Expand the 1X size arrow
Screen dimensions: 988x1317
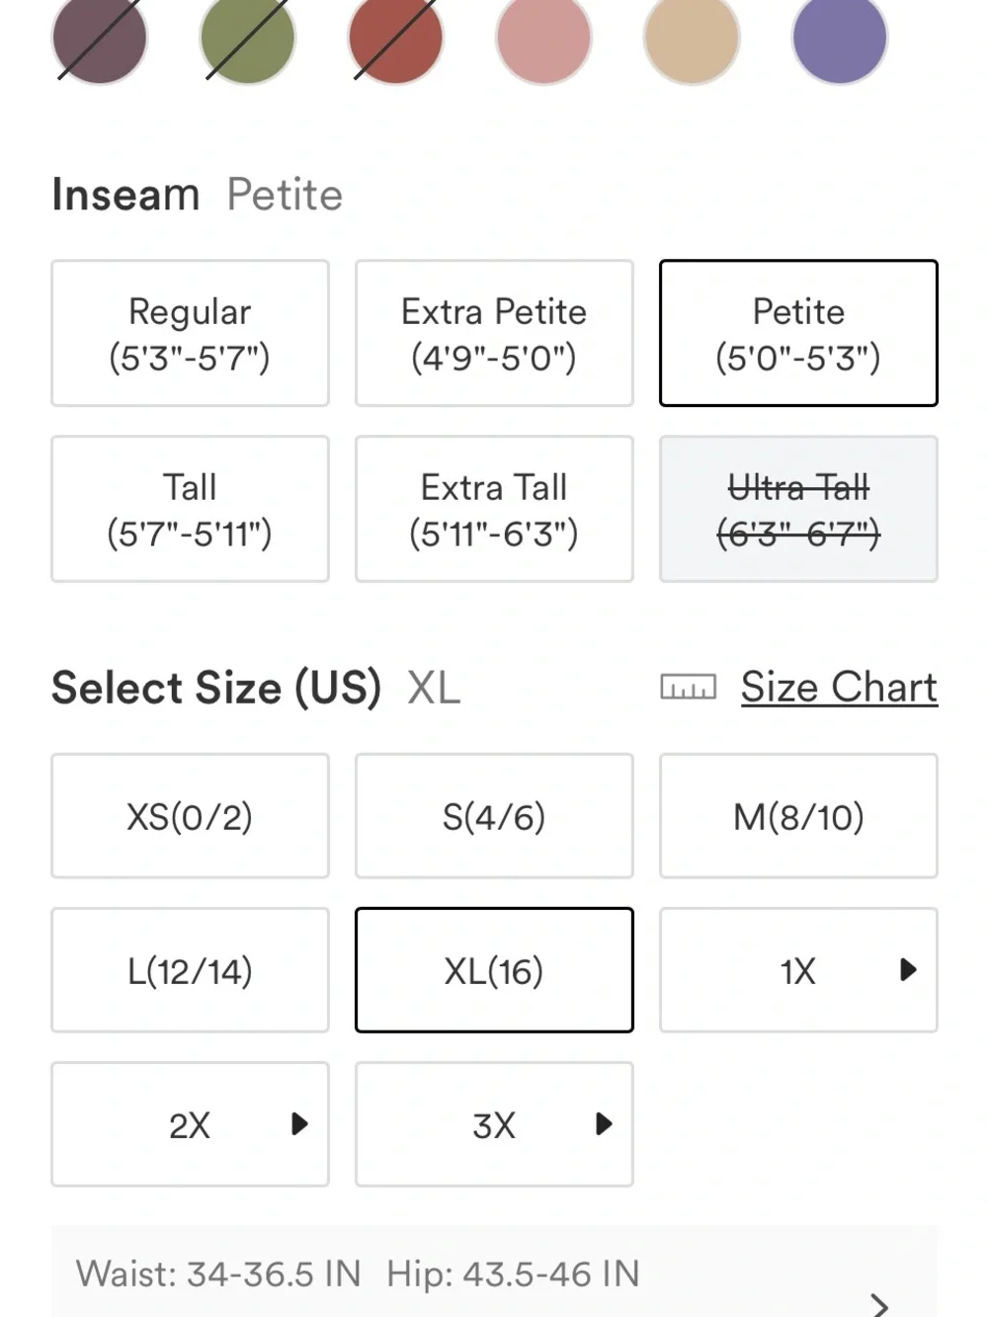(x=908, y=970)
